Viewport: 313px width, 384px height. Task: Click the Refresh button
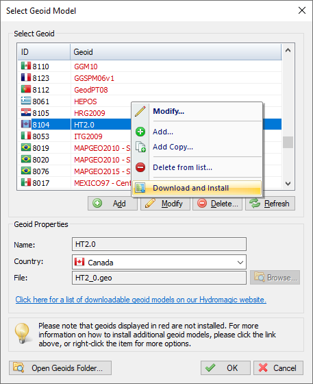click(x=271, y=203)
